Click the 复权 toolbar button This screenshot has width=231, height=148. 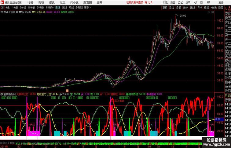tap(165, 8)
